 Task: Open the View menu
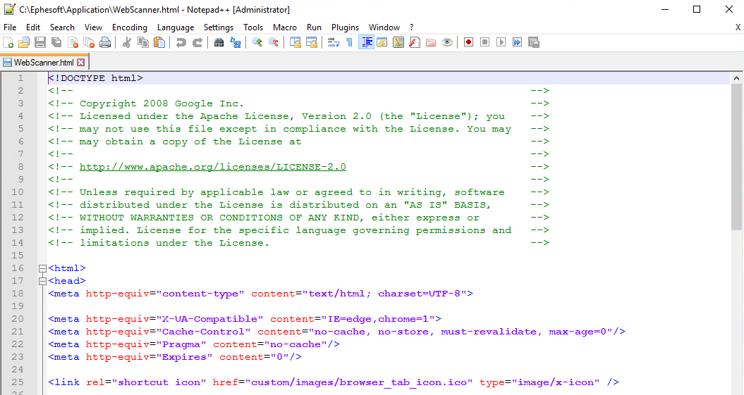point(94,27)
